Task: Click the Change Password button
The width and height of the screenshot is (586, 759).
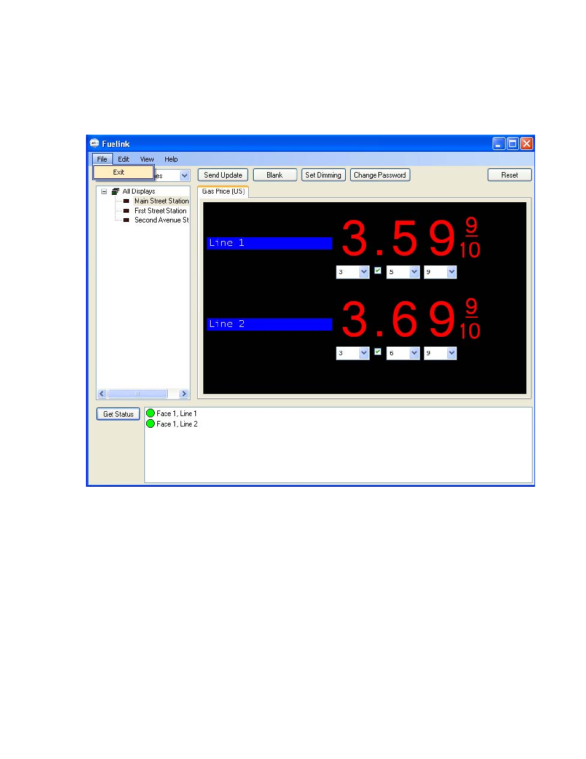Action: 380,175
